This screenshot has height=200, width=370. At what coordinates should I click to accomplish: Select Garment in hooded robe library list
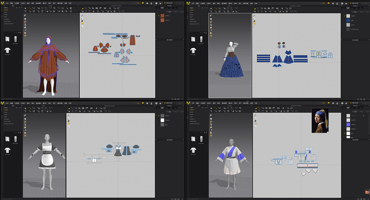[6, 10]
